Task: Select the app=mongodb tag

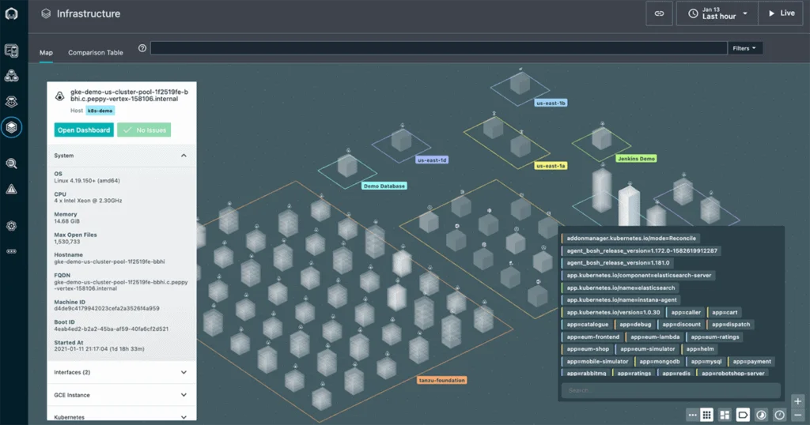Action: point(659,362)
